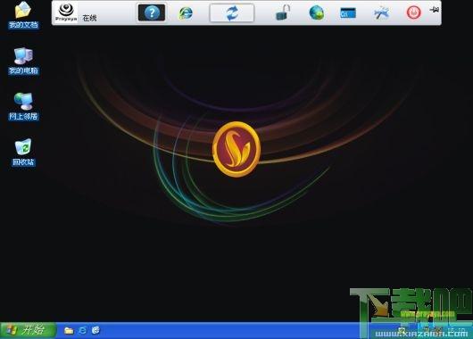Click the folder icon in quick launch
Image resolution: width=473 pixels, height=339 pixels.
[x=69, y=331]
